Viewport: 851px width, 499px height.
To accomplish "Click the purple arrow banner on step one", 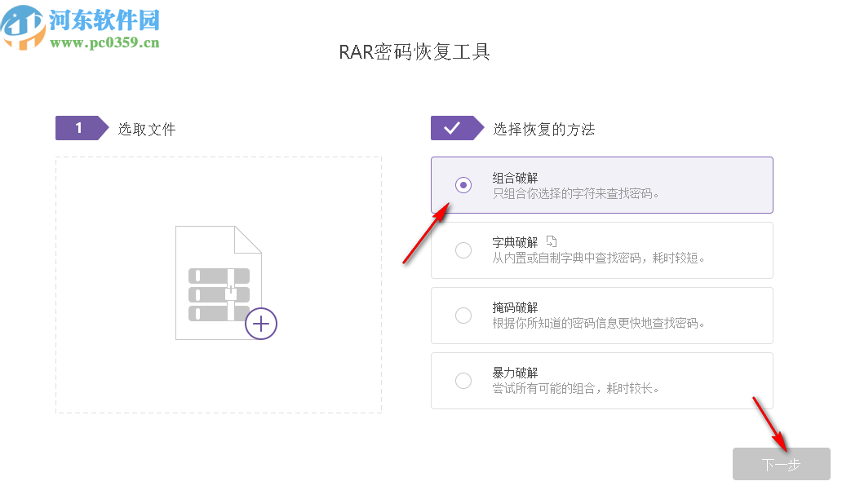I will pos(82,128).
